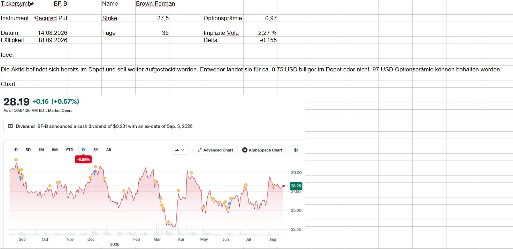Open the chart type dropdown

180,150
